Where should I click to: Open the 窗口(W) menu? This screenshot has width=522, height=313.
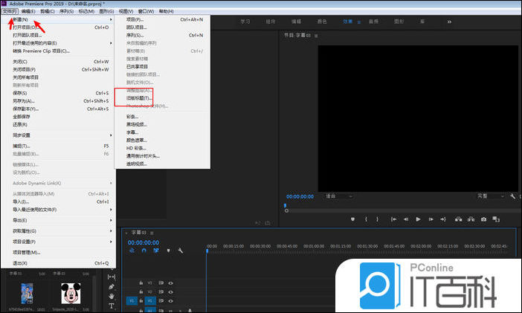pyautogui.click(x=146, y=11)
